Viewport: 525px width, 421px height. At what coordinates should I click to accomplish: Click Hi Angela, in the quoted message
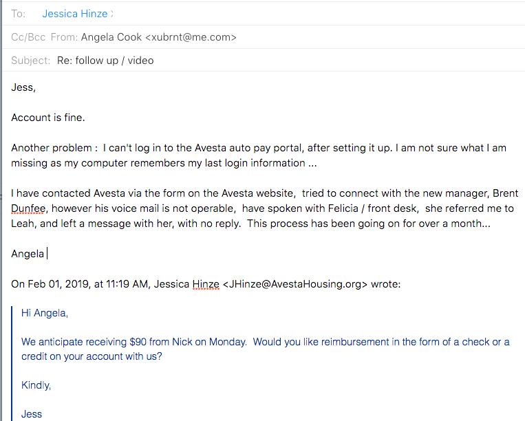45,313
